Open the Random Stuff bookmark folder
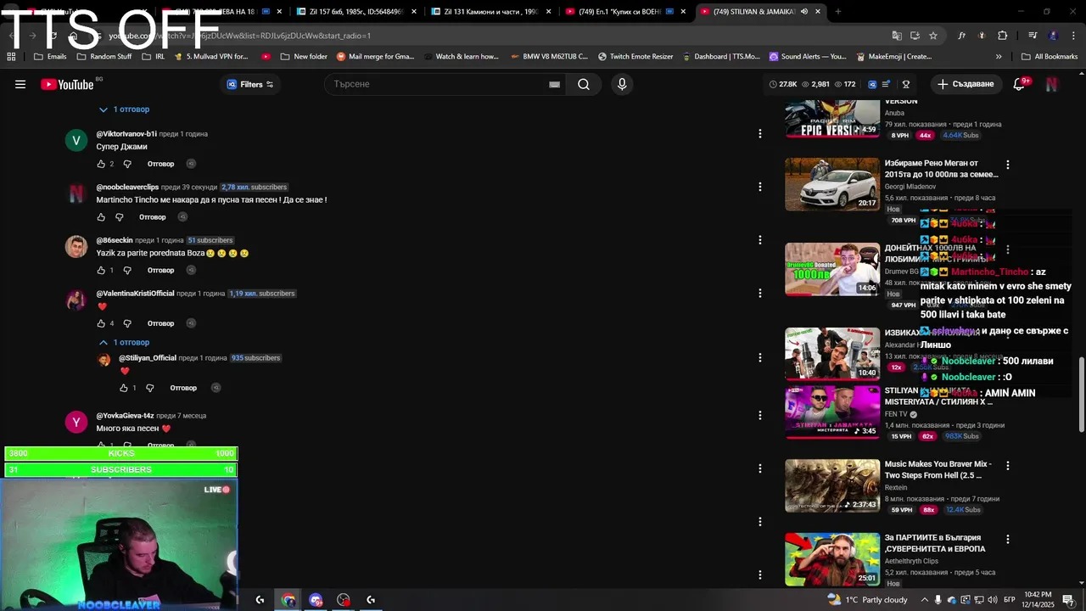 tap(104, 57)
